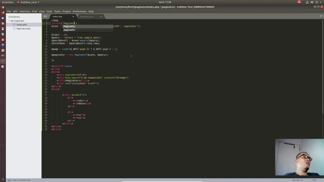Click the link rel="stylesheet" line
This screenshot has height=182, width=324.
click(x=78, y=83)
